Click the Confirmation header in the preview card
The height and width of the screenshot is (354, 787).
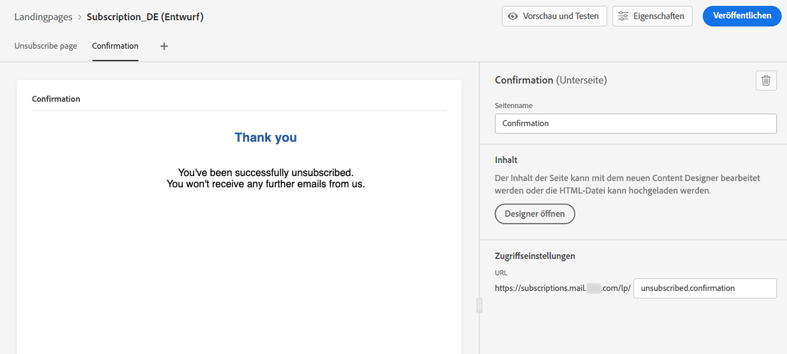[x=56, y=99]
